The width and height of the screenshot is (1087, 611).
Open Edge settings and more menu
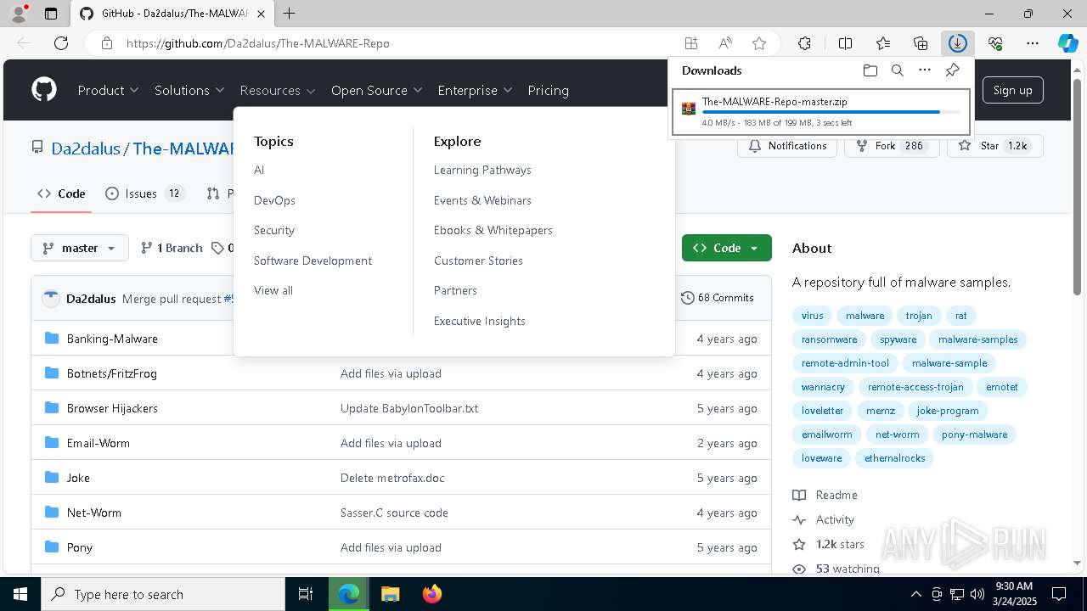click(1033, 43)
